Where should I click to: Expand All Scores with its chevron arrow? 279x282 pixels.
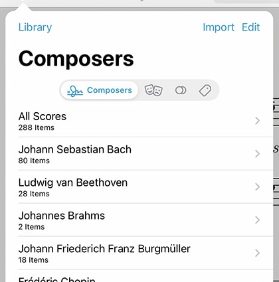coord(257,121)
